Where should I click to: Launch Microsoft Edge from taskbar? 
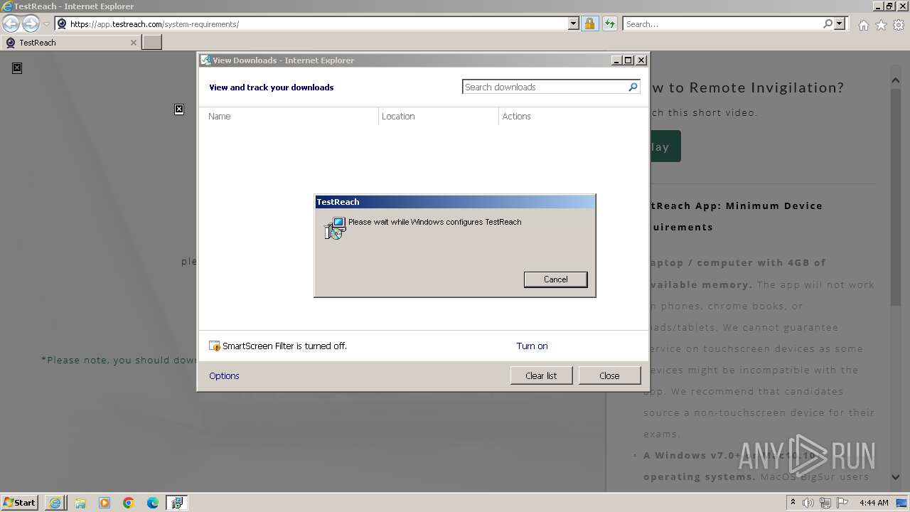[153, 503]
